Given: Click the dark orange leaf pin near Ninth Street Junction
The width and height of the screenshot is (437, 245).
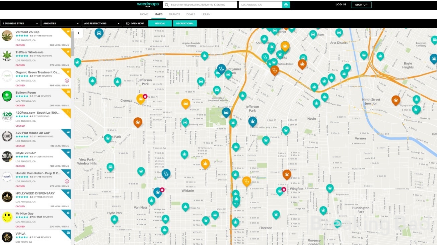Looking at the screenshot, I should pos(396,100).
